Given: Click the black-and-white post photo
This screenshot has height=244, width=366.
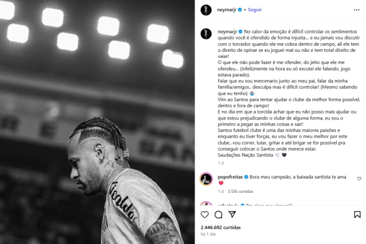Looking at the screenshot, I should click(x=98, y=122).
